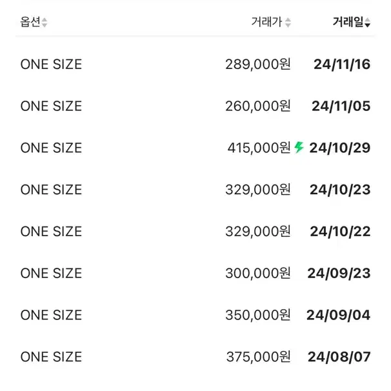Screen dimensions: 391x391
Task: Click the date 24/11/05
Action: (341, 106)
